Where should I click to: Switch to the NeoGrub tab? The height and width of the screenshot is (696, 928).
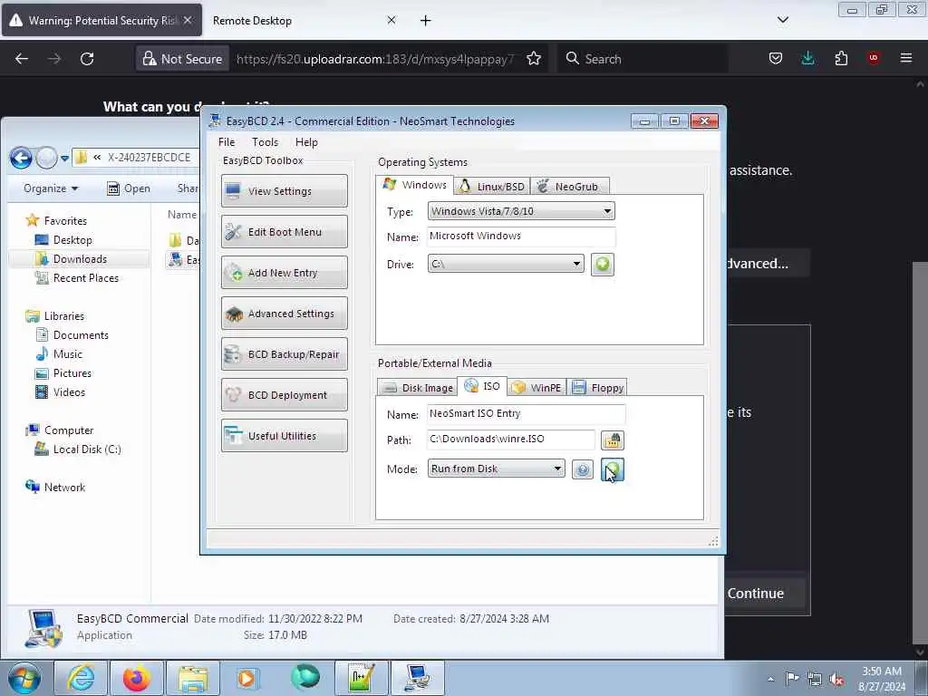pyautogui.click(x=569, y=187)
